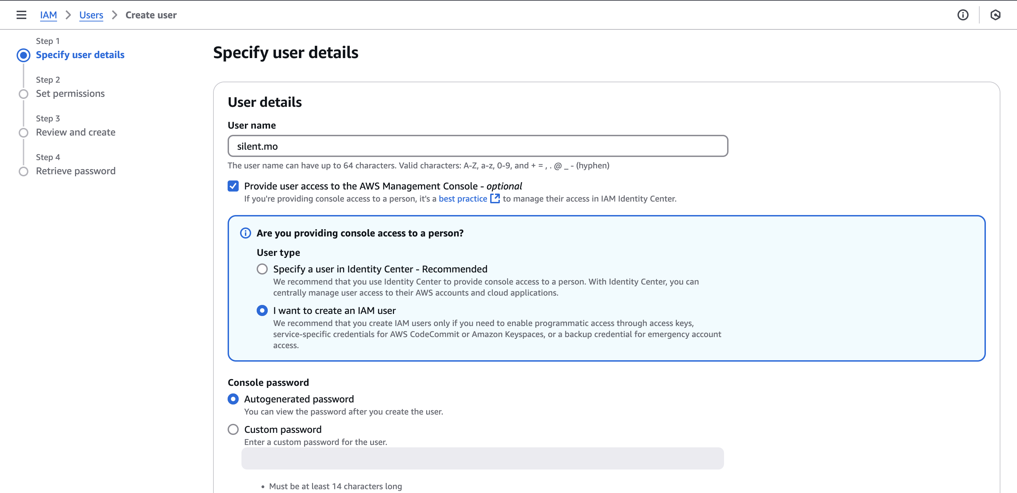Choose Custom password option
The image size is (1017, 493).
233,429
